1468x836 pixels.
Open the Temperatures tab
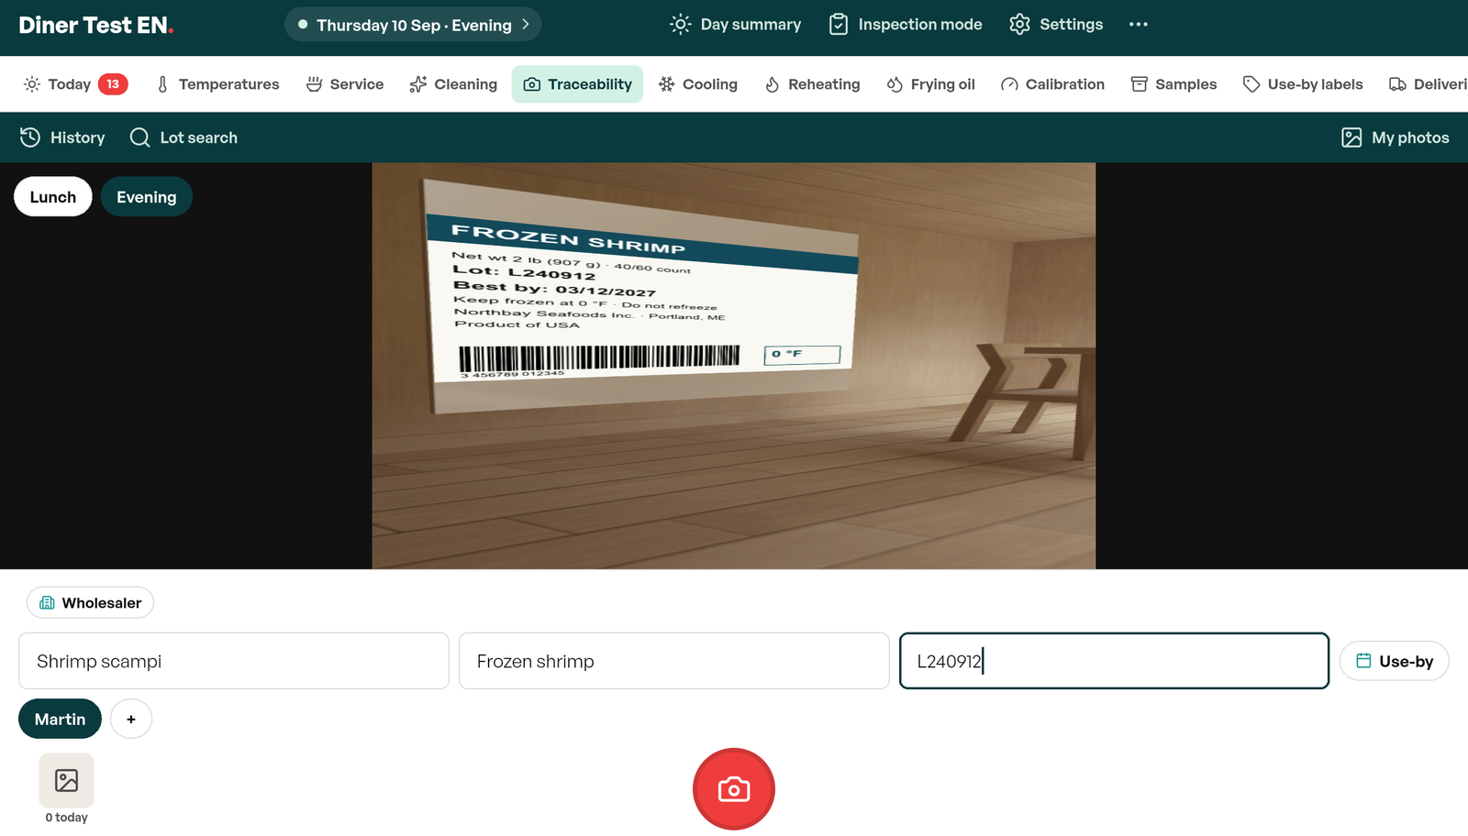click(x=217, y=84)
